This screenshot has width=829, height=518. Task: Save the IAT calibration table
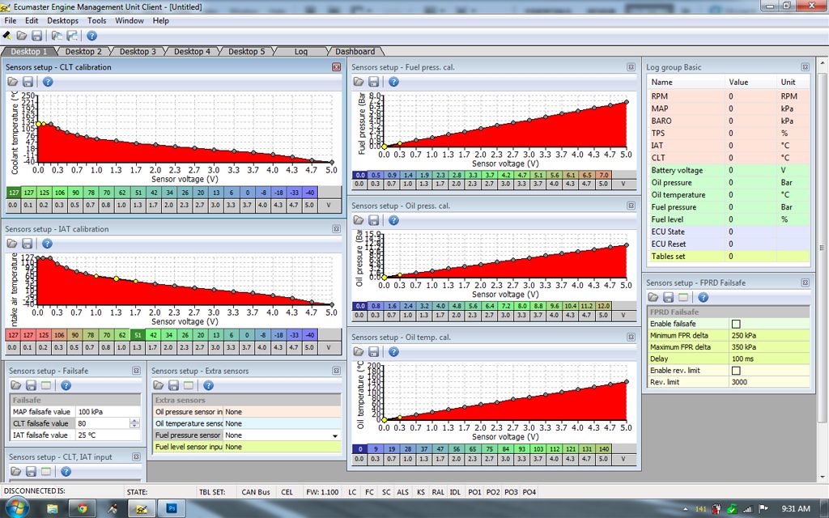click(x=28, y=244)
